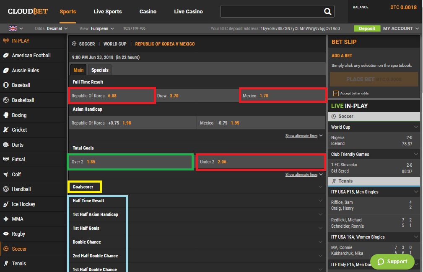Image resolution: width=423 pixels, height=272 pixels.
Task: Expand the Goalscorer market chevron
Action: tap(320, 187)
